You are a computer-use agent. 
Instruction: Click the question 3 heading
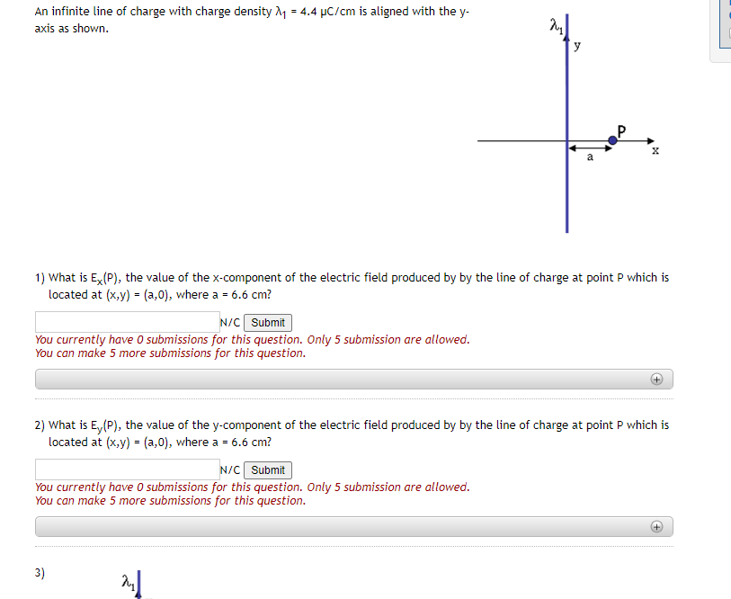point(38,572)
